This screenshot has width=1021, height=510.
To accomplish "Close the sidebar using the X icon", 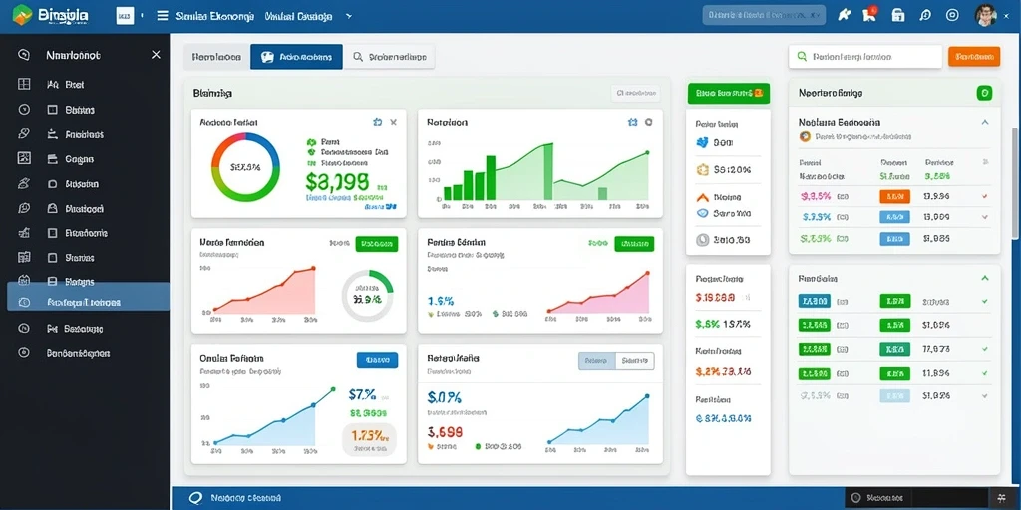I will coord(156,55).
